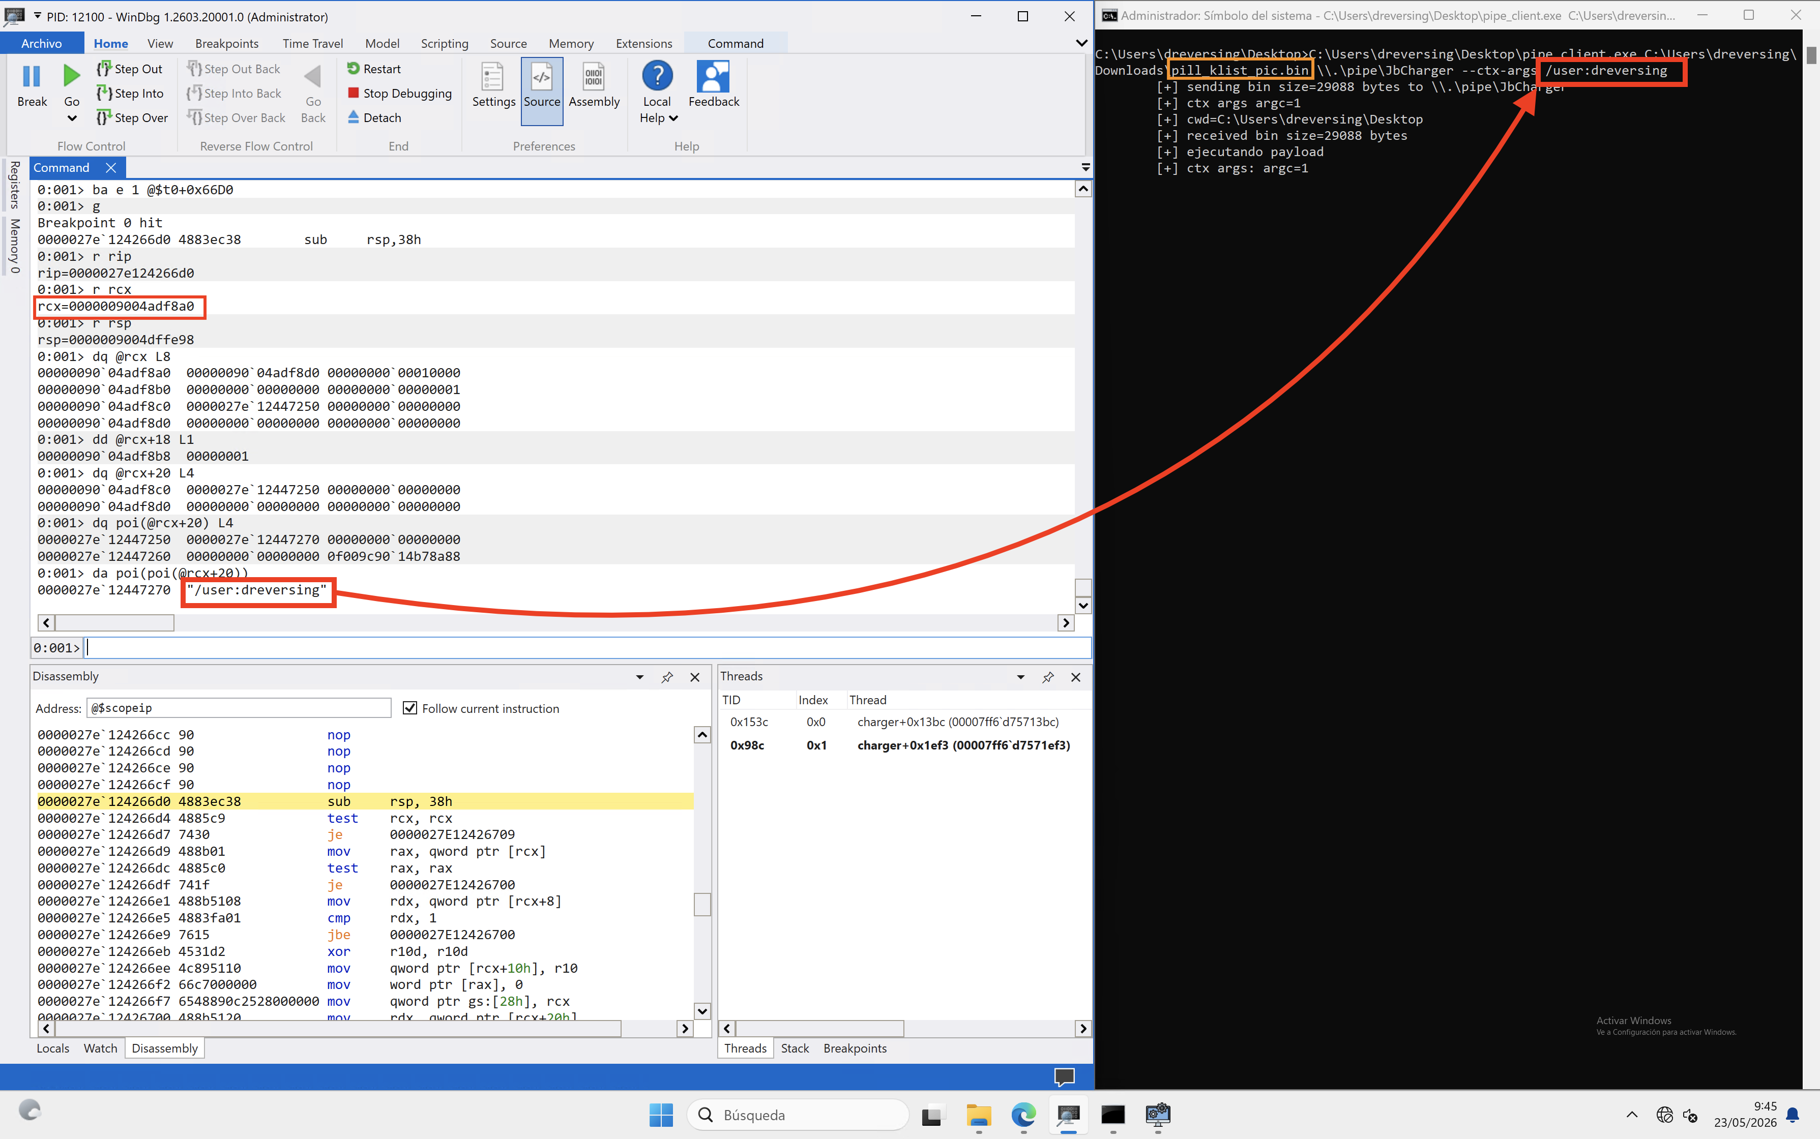The image size is (1820, 1139).
Task: Click the Go Back arrow icon
Action: 313,76
